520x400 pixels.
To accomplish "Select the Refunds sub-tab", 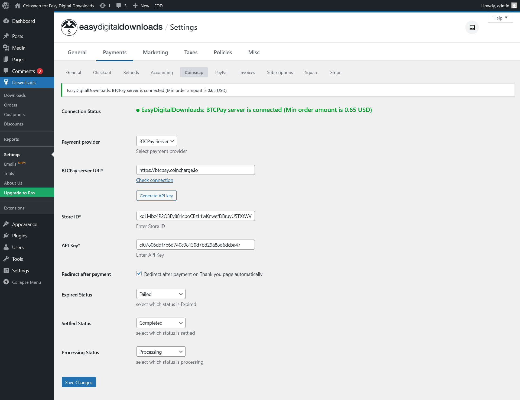I will tap(131, 72).
